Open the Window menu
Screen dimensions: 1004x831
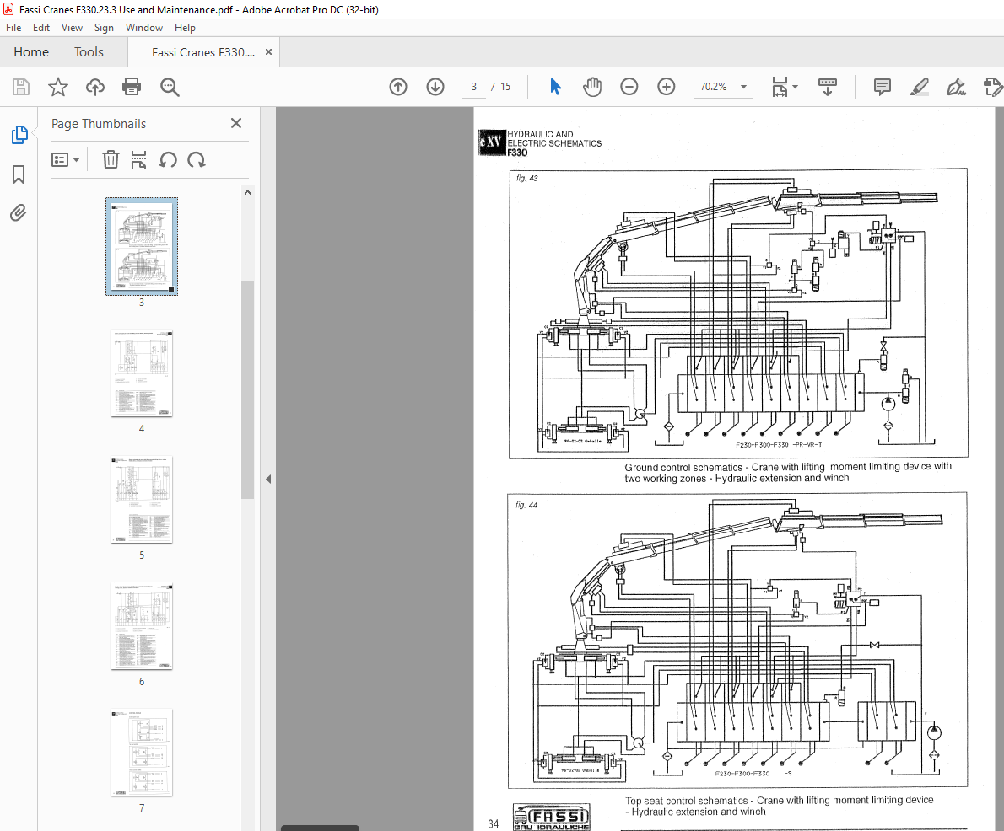(x=144, y=28)
